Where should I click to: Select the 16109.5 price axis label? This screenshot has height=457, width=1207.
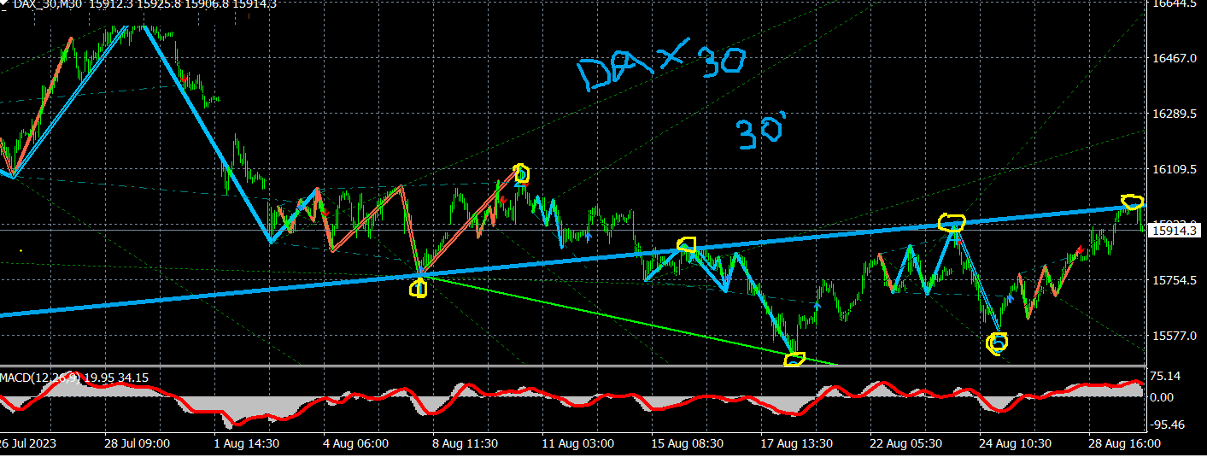(1173, 169)
